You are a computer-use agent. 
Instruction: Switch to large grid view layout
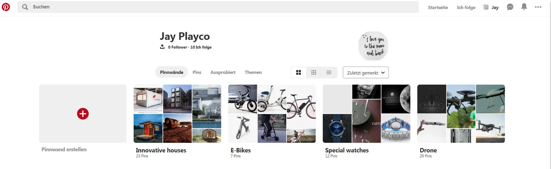tap(298, 72)
